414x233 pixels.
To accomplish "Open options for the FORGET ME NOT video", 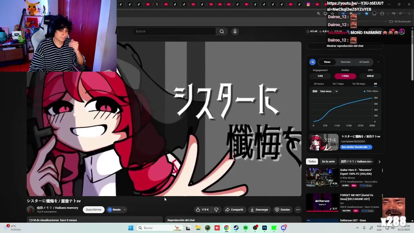I will click(x=382, y=196).
